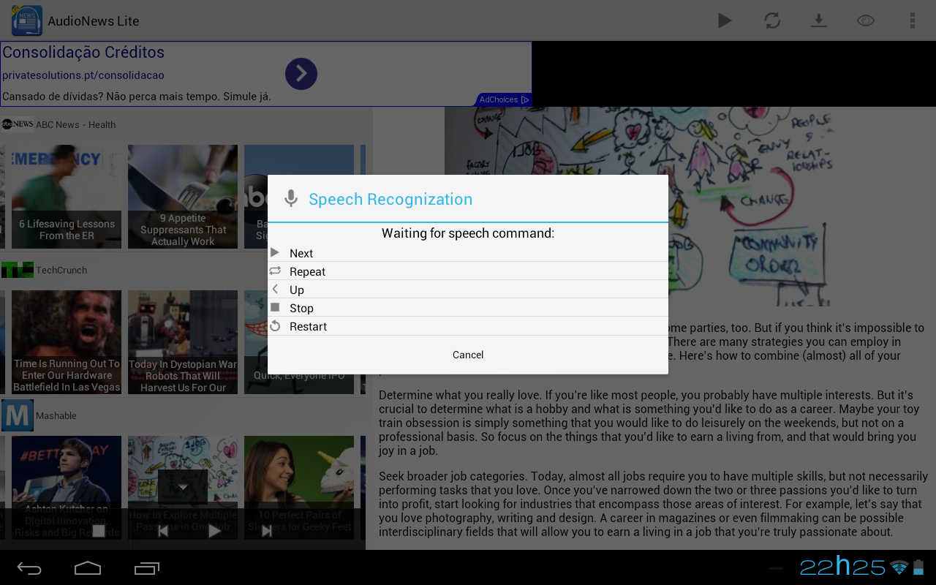Download articles with the download icon

click(819, 20)
